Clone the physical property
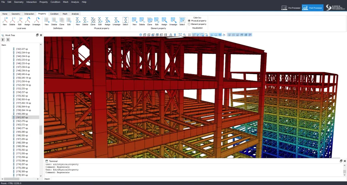 pos(93,22)
